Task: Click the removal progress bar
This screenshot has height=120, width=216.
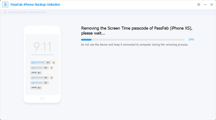Action: (x=133, y=40)
